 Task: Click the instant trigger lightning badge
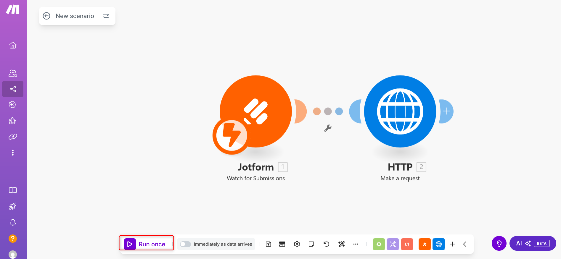(231, 135)
